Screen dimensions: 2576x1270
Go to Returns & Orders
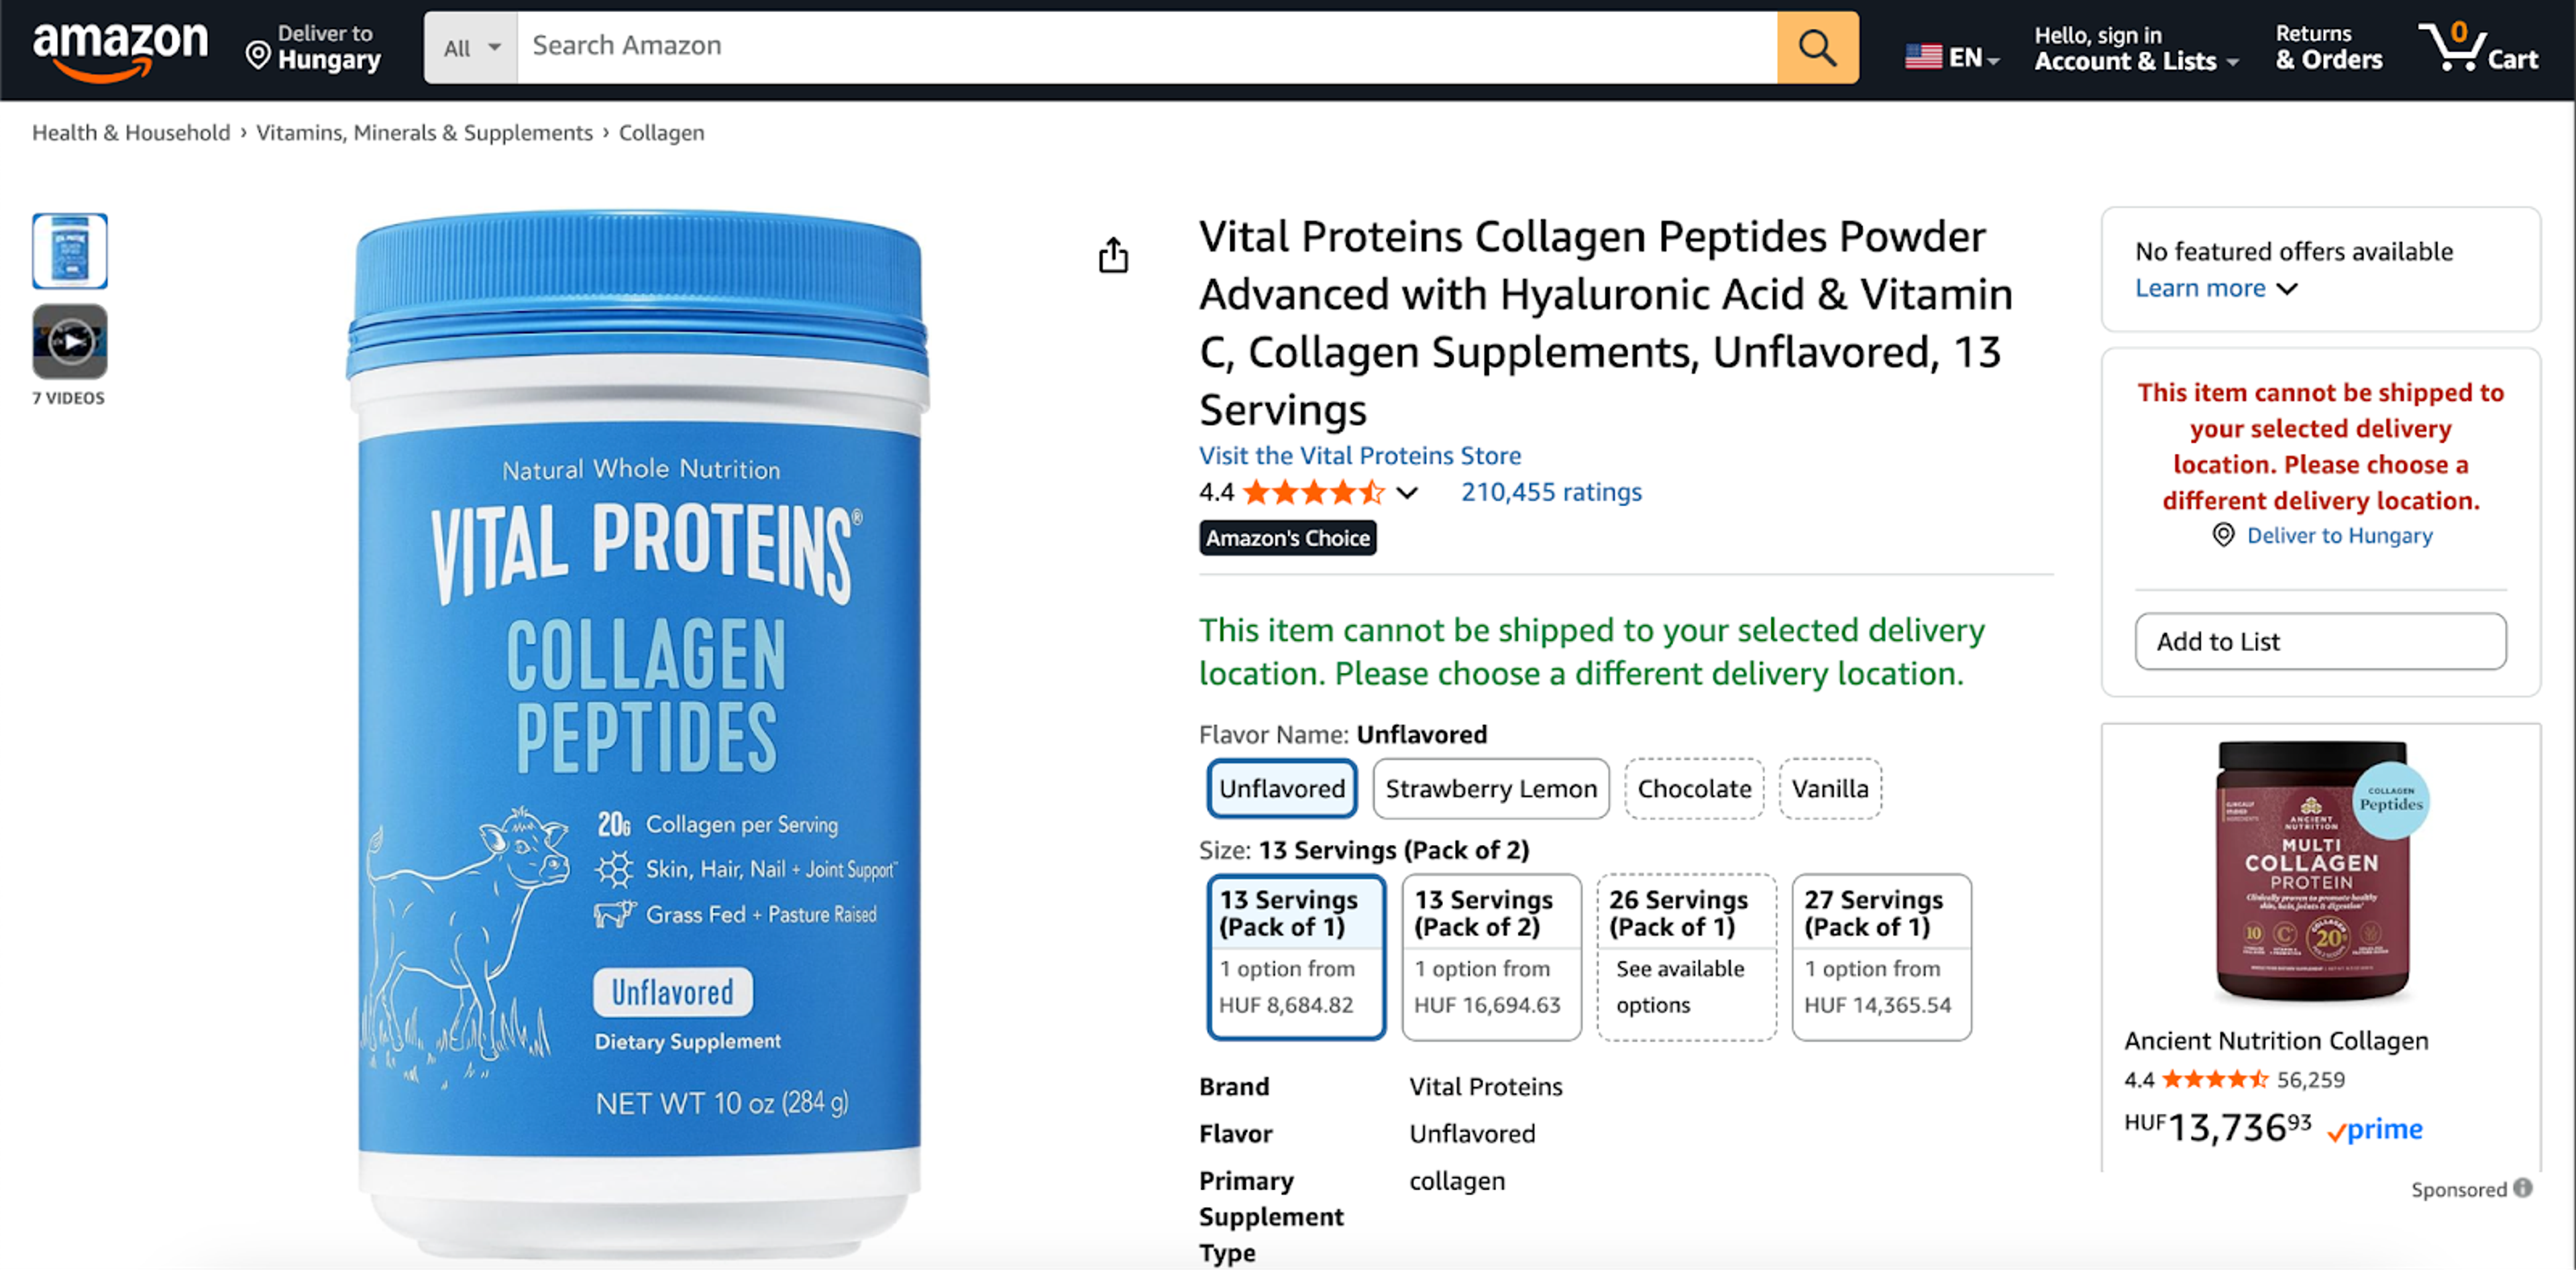pyautogui.click(x=2327, y=47)
